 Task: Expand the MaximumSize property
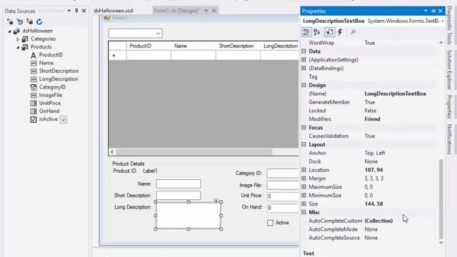point(303,186)
